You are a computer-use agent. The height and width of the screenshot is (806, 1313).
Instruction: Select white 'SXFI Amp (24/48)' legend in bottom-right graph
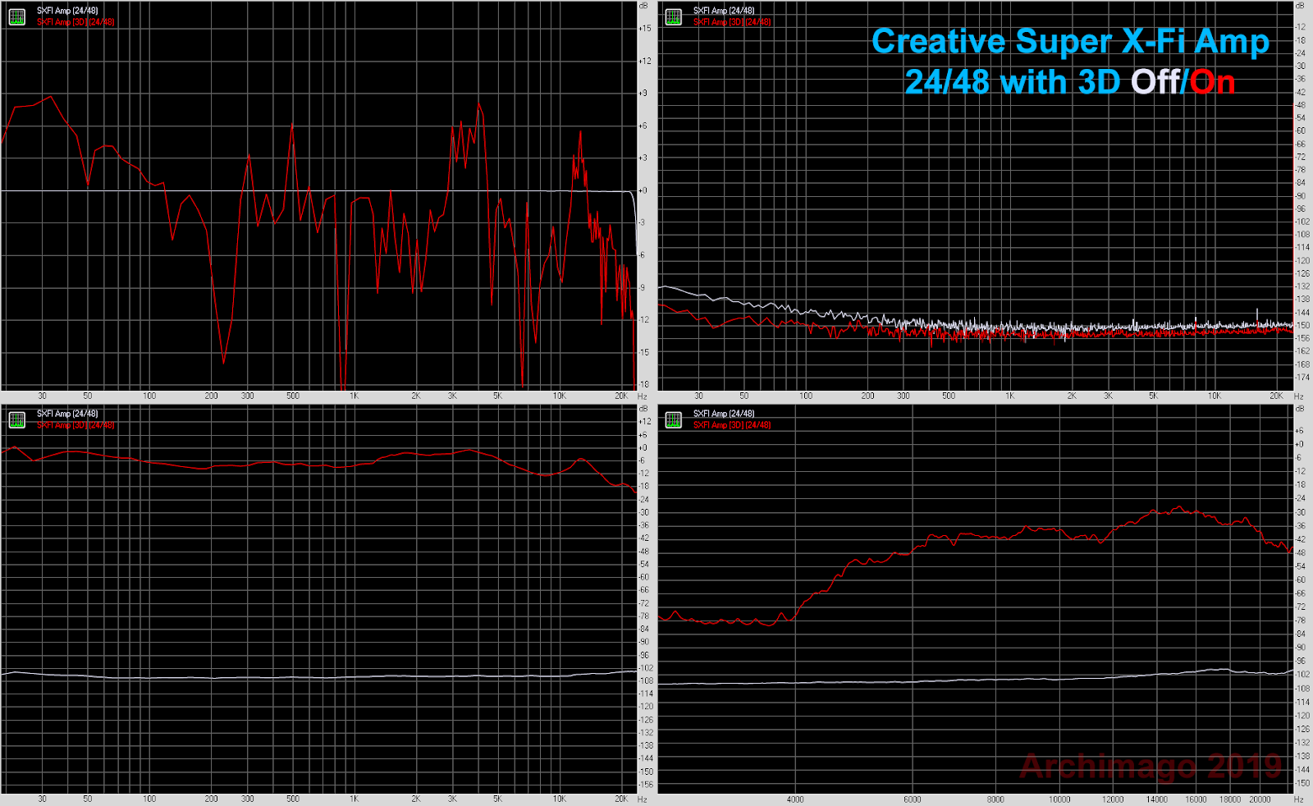coord(724,414)
